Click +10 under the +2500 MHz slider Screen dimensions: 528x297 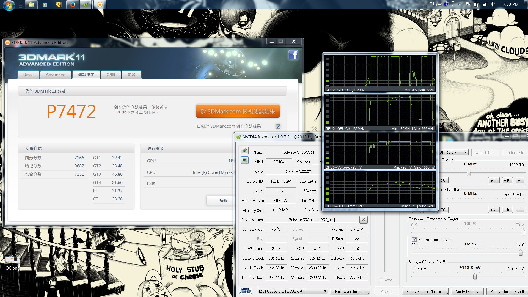507,210
